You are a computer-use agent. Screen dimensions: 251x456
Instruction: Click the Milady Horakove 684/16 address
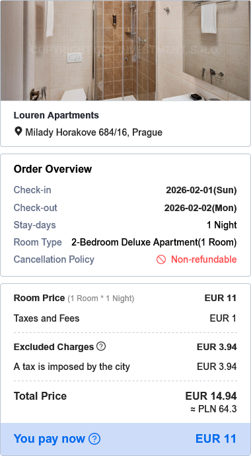click(x=94, y=132)
